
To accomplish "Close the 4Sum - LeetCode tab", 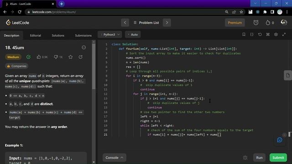I will click(53, 4).
